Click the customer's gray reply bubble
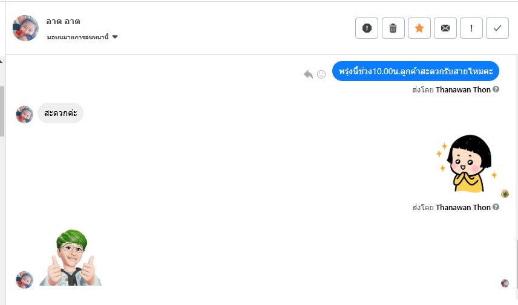The image size is (518, 305). tap(61, 113)
